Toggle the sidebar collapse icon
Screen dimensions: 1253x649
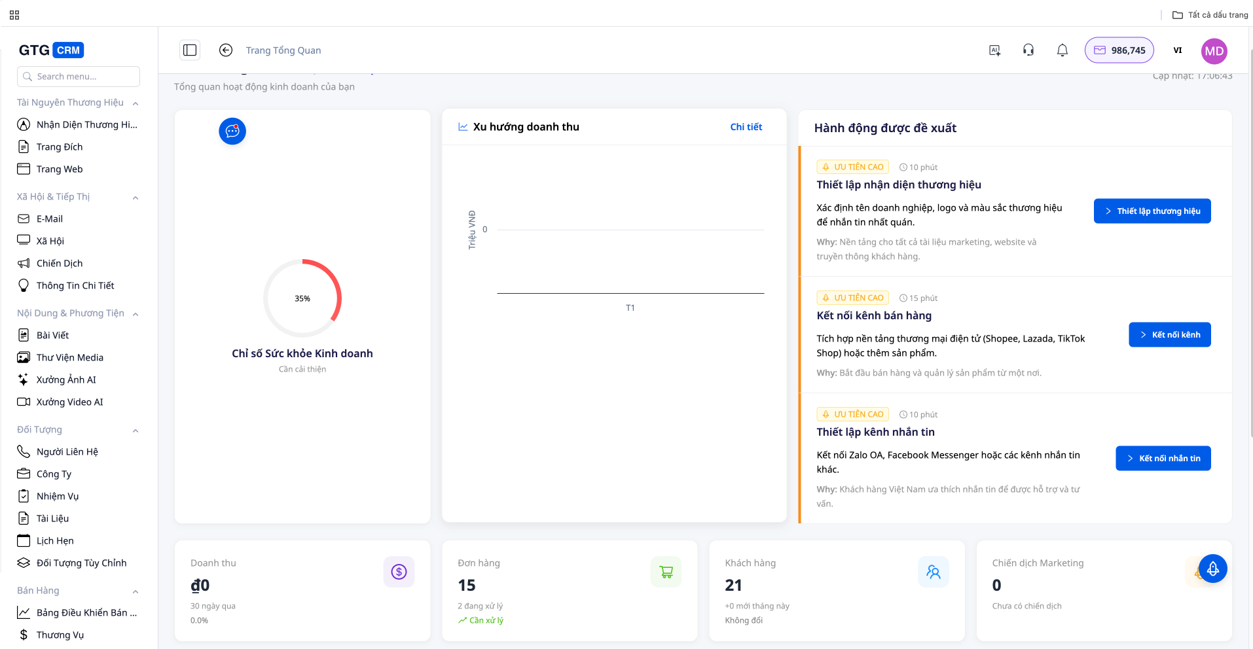(x=190, y=50)
